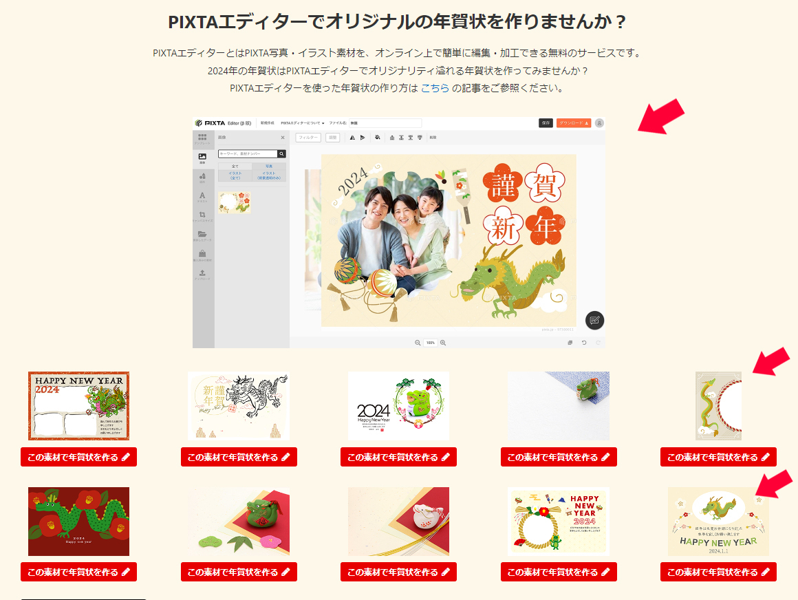798x600 pixels.
Task: Click the orange ダウンロード button
Action: click(x=574, y=122)
